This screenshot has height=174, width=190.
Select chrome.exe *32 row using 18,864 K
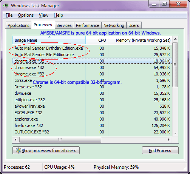pyautogui.click(x=92, y=61)
